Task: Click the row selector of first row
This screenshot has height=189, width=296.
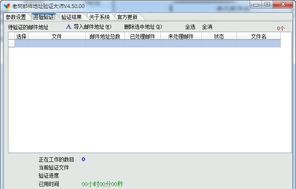Action: pyautogui.click(x=11, y=44)
